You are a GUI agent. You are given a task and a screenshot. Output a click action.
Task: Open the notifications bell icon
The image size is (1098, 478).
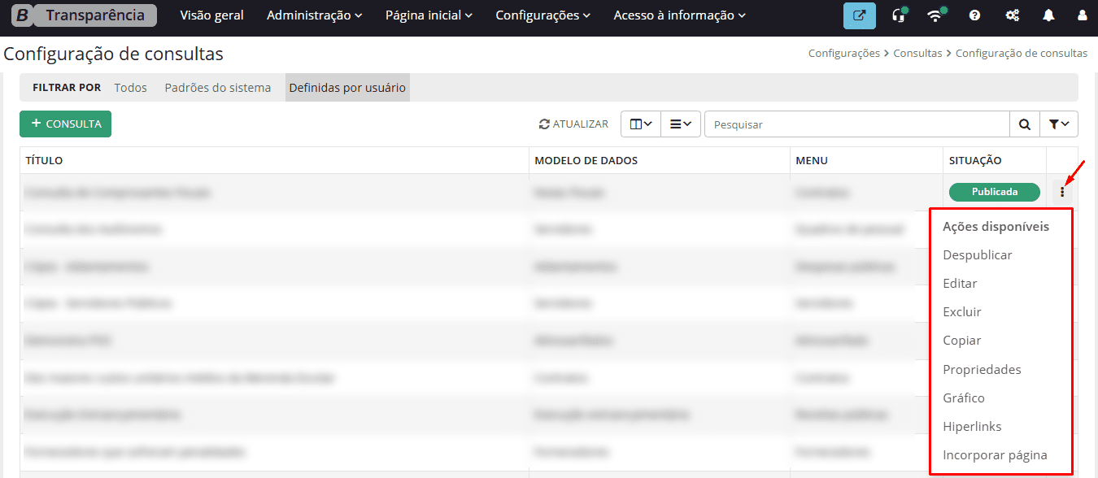coord(1048,15)
